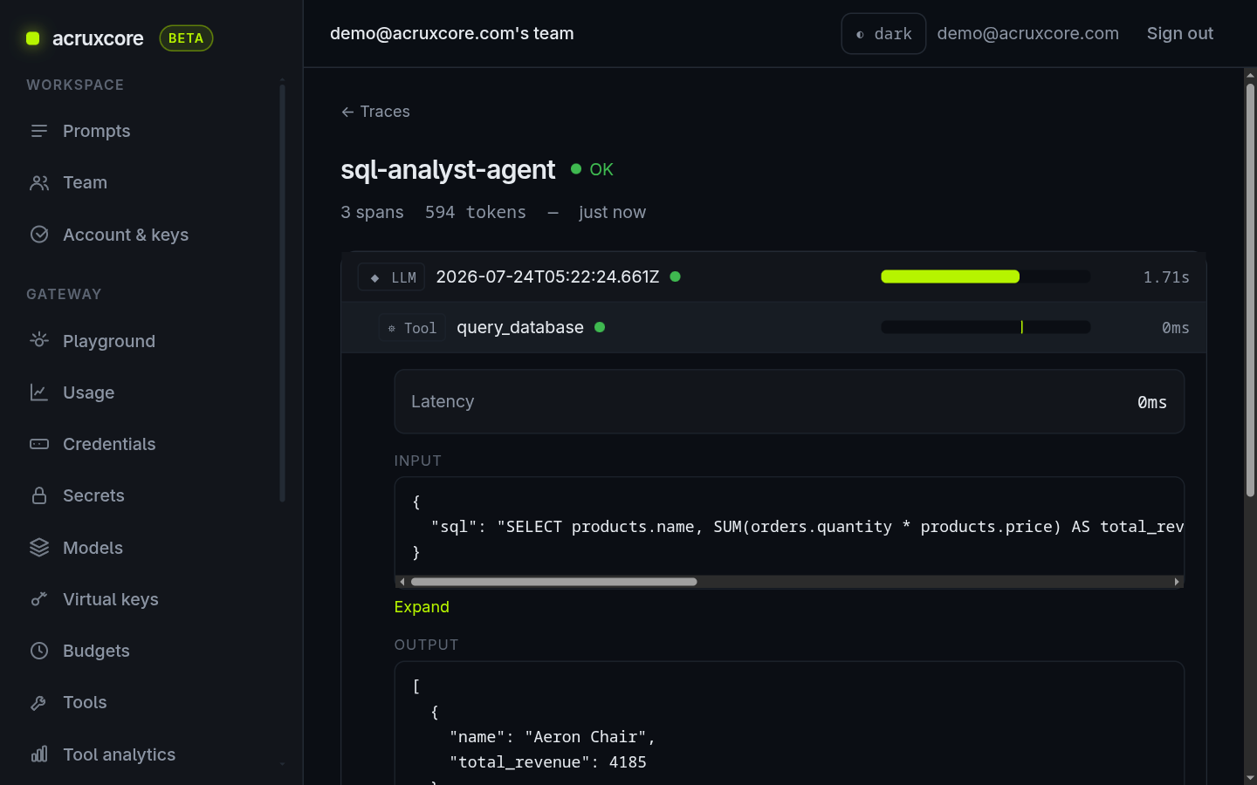Click the 2026-07-24T05:22:24.661Z timestamp
1257x785 pixels.
coord(547,276)
